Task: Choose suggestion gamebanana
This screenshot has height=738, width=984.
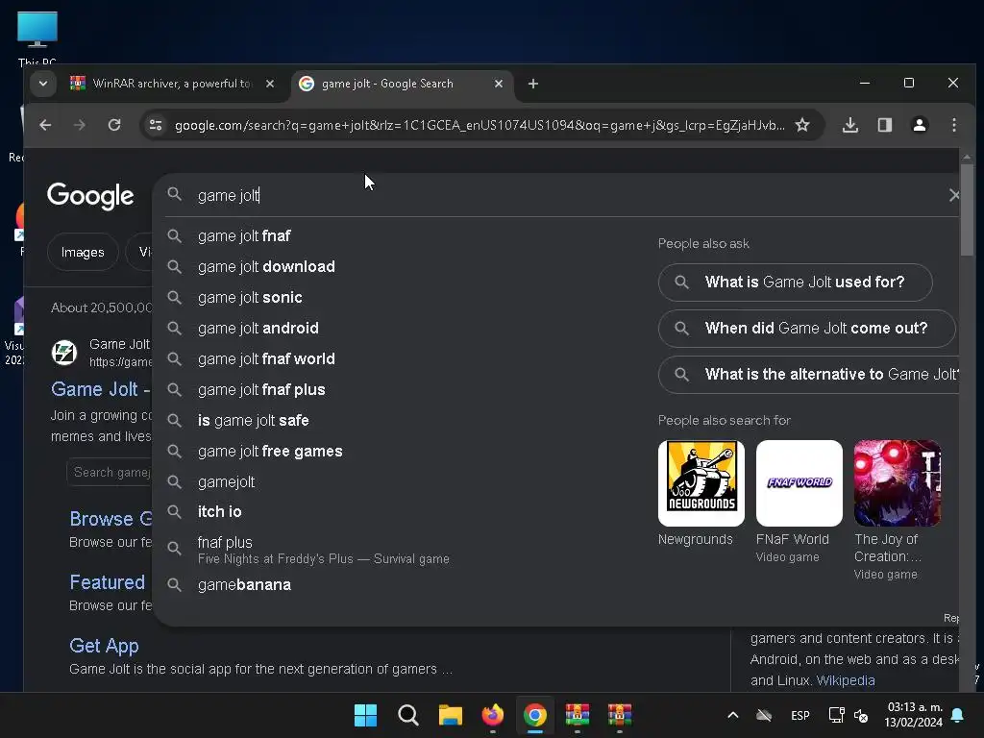Action: tap(402, 585)
